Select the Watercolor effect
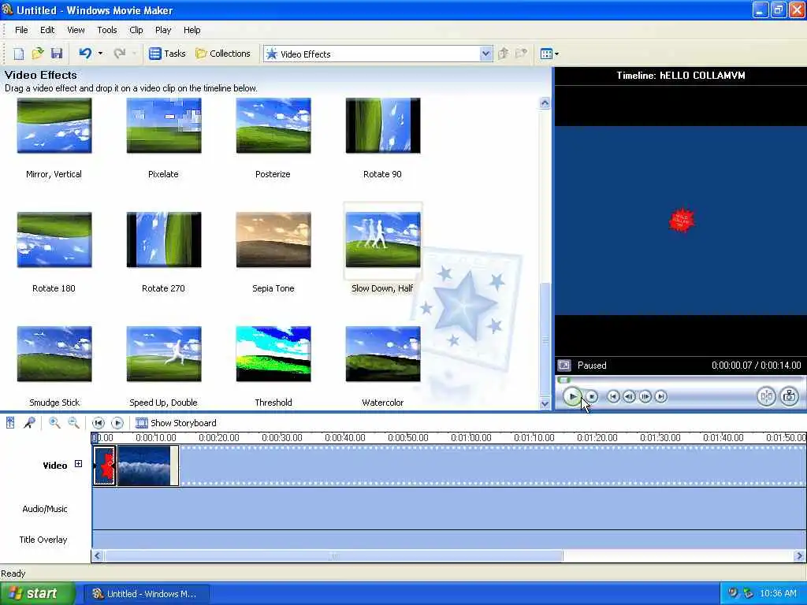The width and height of the screenshot is (807, 605). tap(383, 354)
